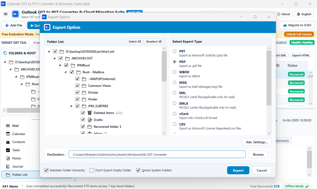Click the About info button
Image resolution: width=317 pixels, height=189 pixels.
pyautogui.click(x=284, y=14)
